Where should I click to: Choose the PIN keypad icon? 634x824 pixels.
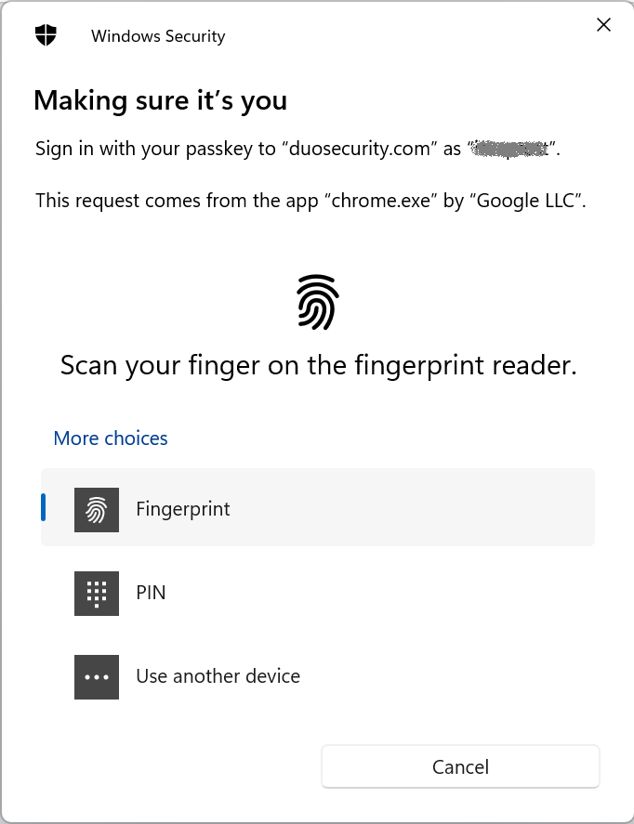(97, 594)
